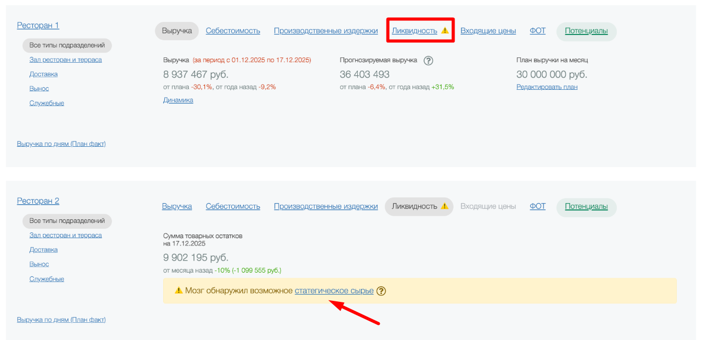703x340 pixels.
Task: Open Выручка по дням (План факт) for Ресторан 2
Action: tap(61, 319)
